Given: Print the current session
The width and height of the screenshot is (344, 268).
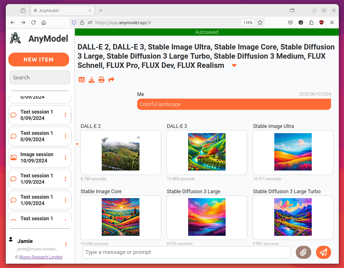Looking at the screenshot, I should [101, 80].
